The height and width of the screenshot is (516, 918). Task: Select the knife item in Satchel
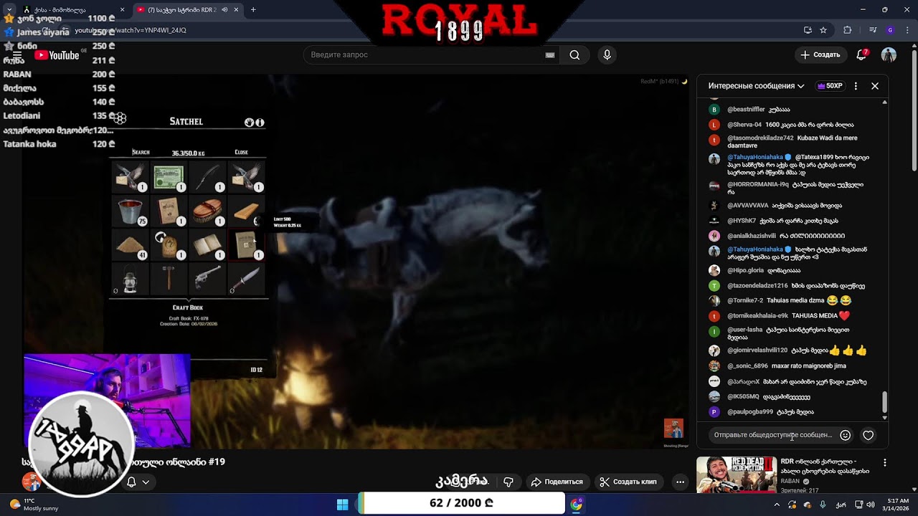[x=246, y=279]
